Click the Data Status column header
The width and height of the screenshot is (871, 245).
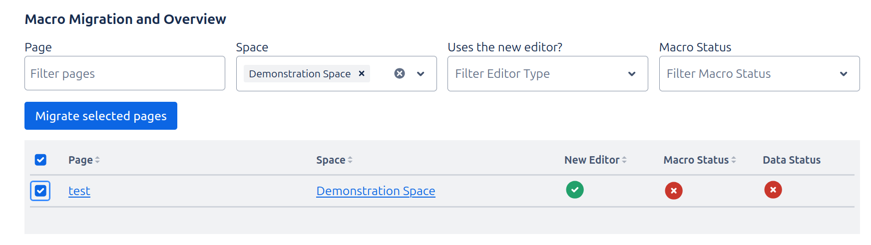pos(792,160)
